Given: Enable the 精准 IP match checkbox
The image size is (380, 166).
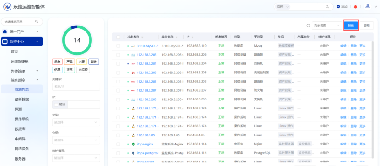Looking at the screenshot, I should pyautogui.click(x=56, y=104).
